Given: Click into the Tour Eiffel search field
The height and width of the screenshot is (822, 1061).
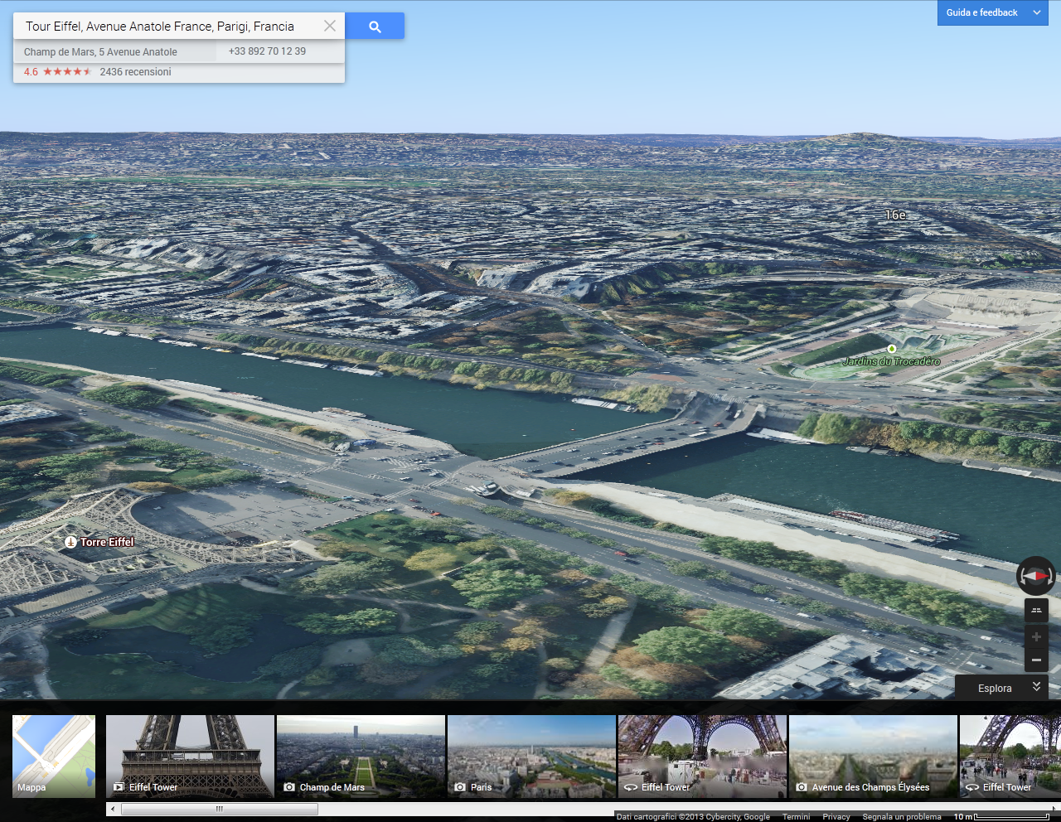Looking at the screenshot, I should [166, 27].
